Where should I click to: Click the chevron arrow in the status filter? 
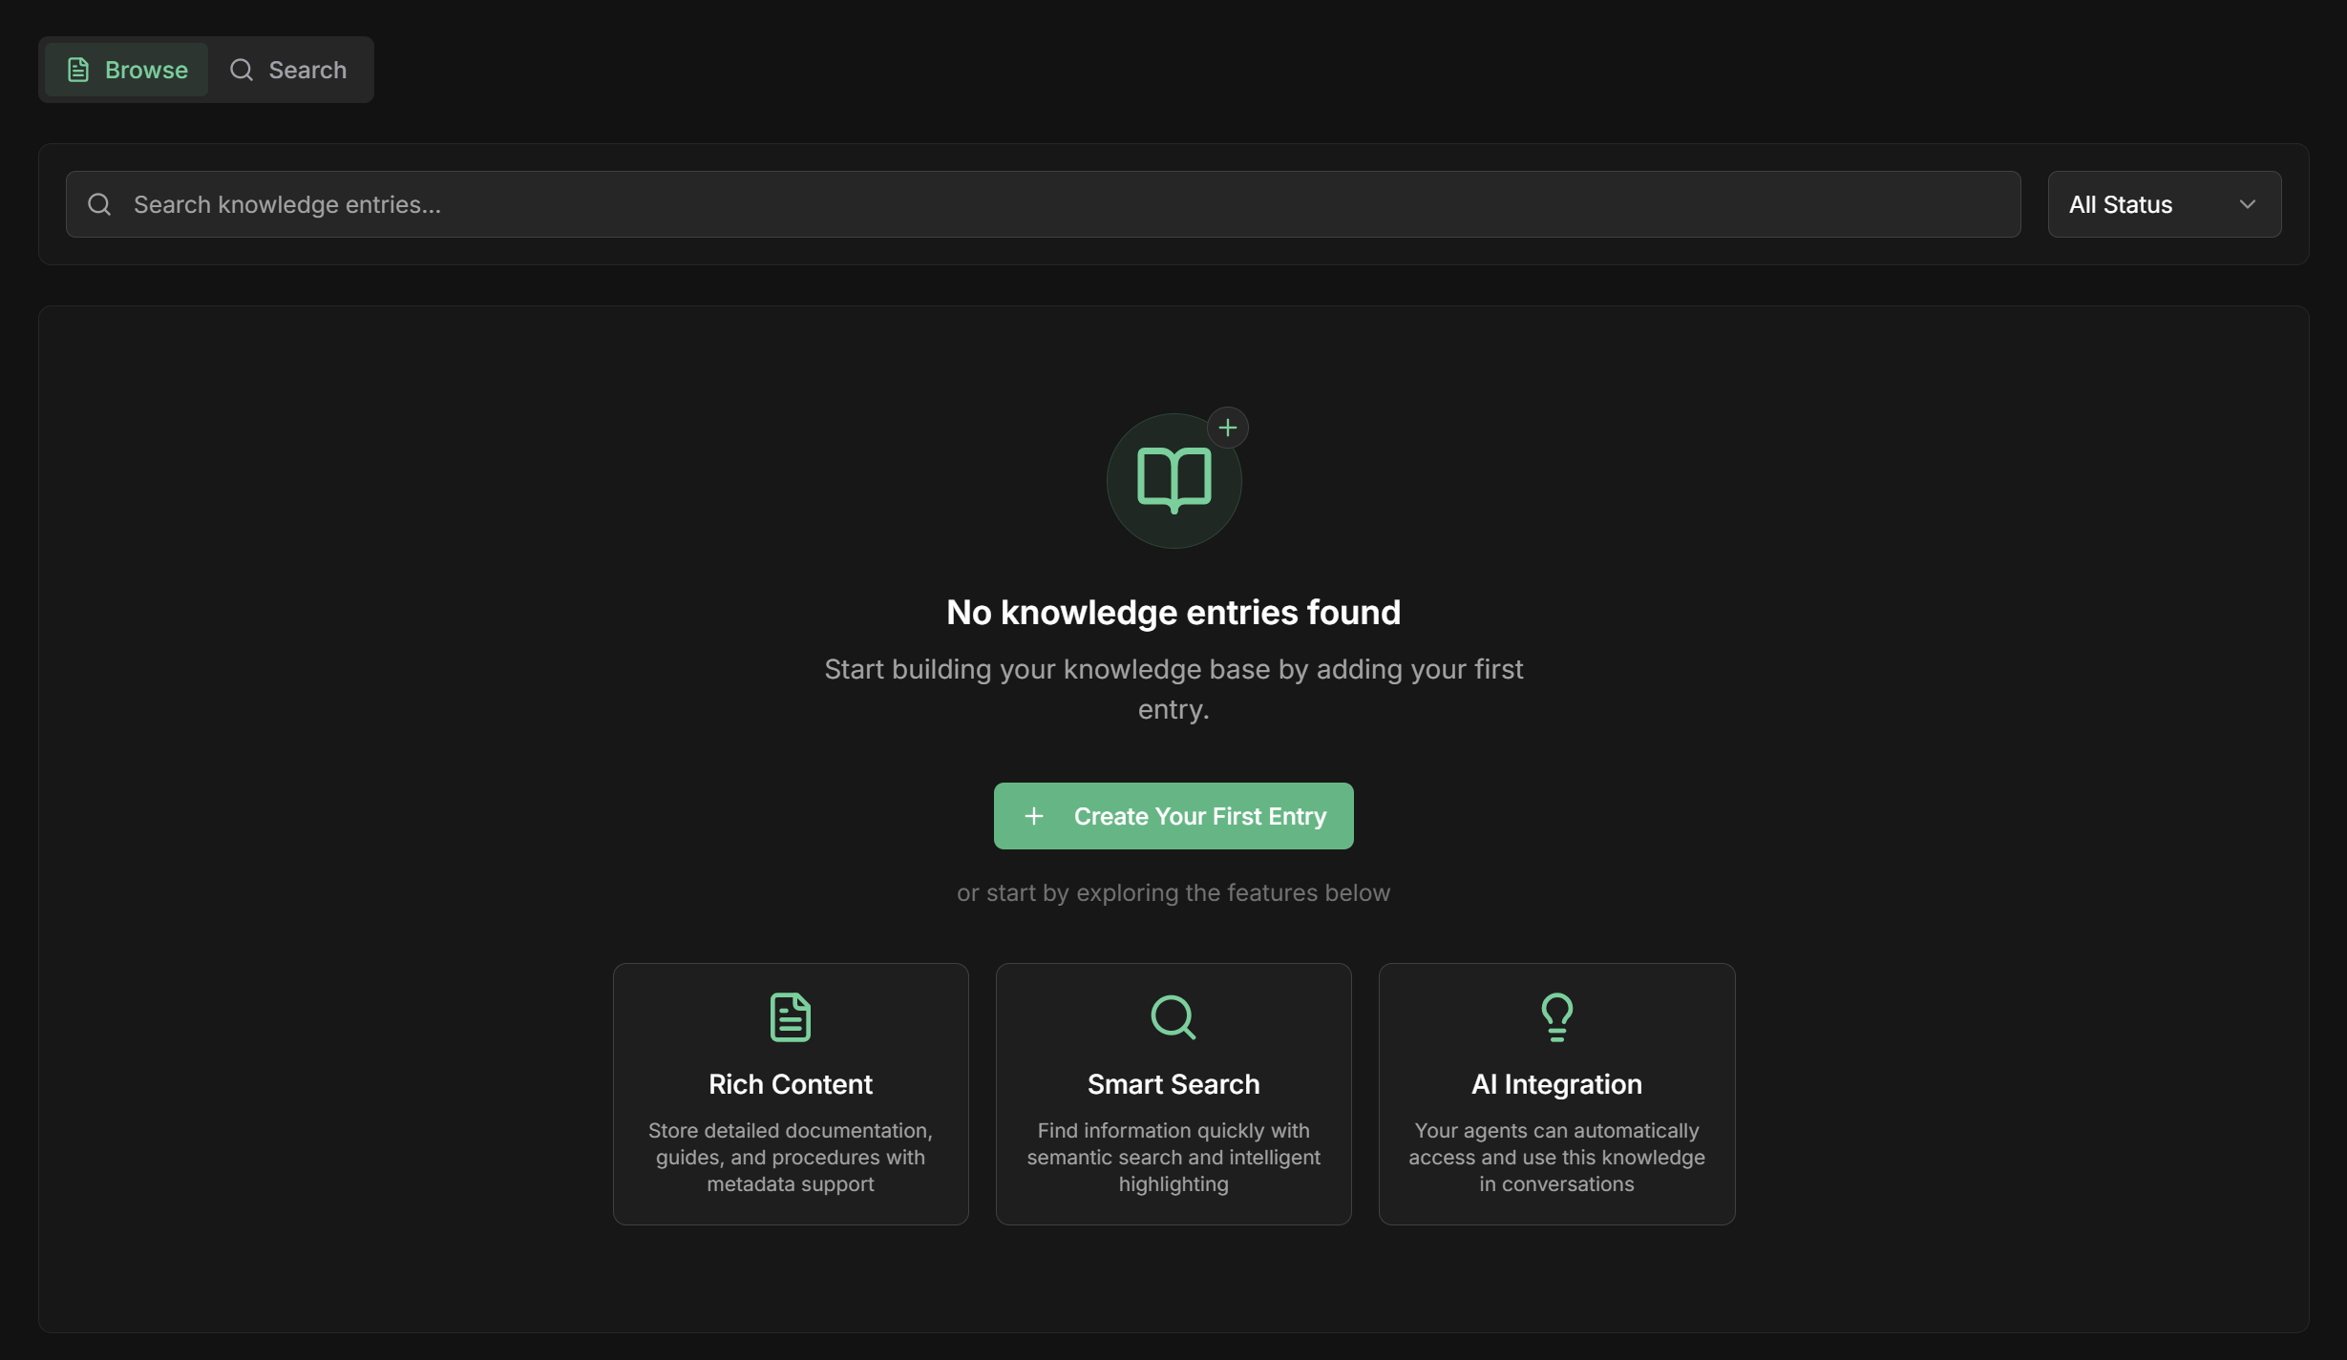(2247, 204)
